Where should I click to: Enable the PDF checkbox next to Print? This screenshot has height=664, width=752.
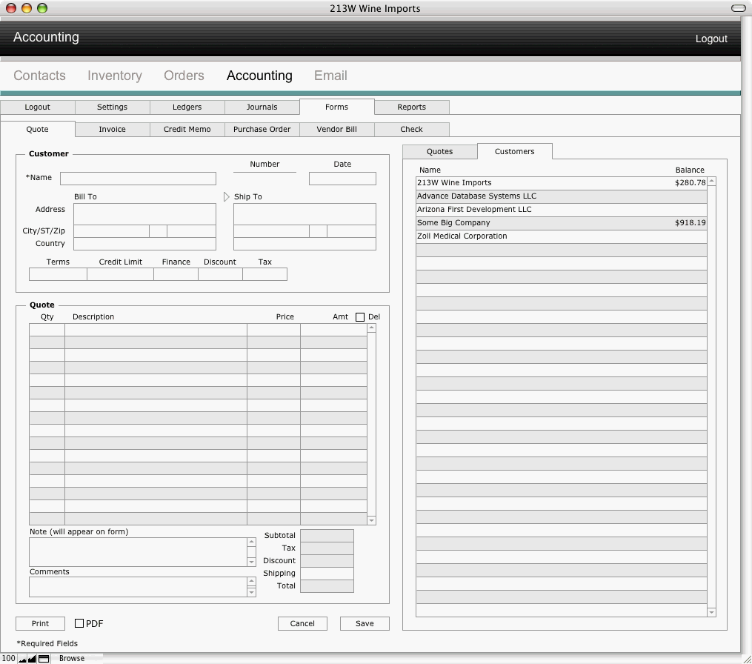click(79, 623)
